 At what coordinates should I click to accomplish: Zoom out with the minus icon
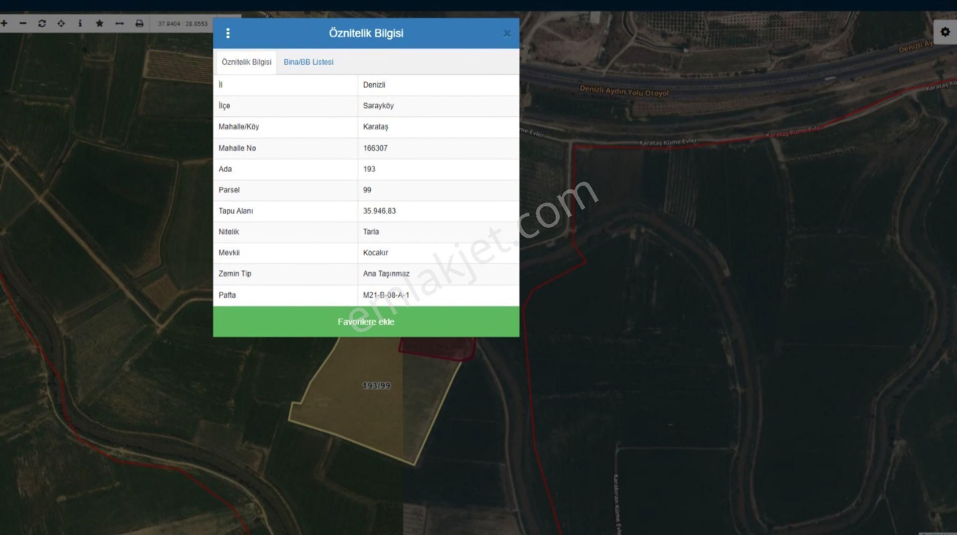(x=23, y=23)
